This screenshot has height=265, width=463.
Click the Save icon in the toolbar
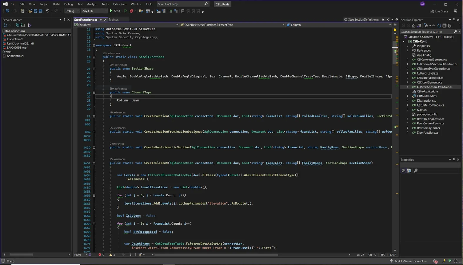click(35, 11)
